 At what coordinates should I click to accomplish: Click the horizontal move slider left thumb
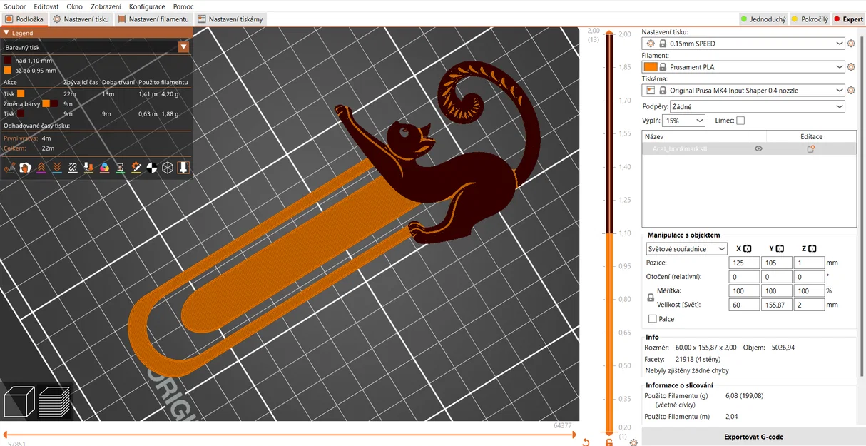4,435
